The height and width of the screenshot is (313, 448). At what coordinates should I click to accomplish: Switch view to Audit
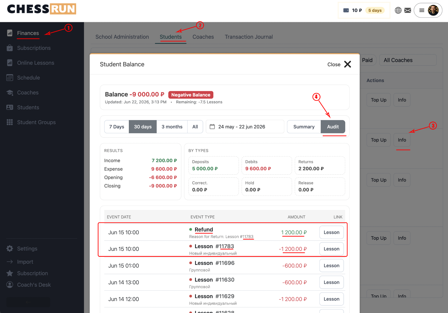tap(333, 127)
